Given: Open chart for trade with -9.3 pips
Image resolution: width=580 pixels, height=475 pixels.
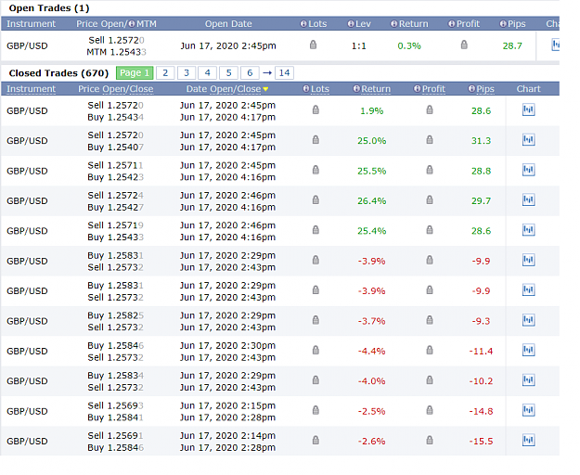Looking at the screenshot, I should tap(529, 320).
